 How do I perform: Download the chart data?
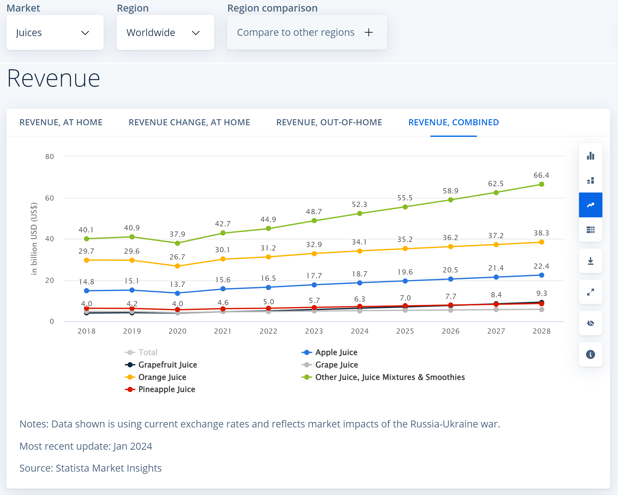click(591, 261)
